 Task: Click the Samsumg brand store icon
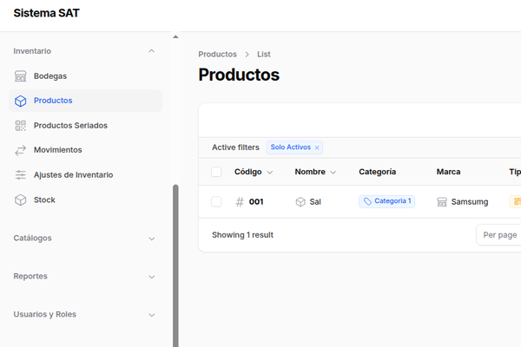coord(442,202)
